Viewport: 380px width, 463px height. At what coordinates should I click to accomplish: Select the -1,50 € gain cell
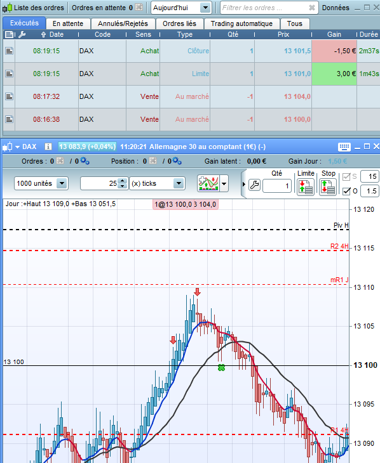click(334, 51)
